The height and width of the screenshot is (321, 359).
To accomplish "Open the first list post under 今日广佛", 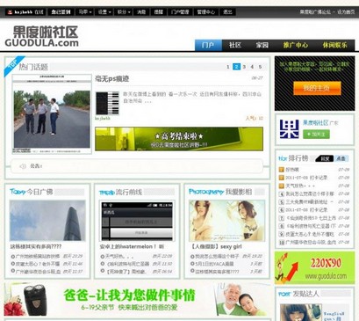I will [38, 256].
